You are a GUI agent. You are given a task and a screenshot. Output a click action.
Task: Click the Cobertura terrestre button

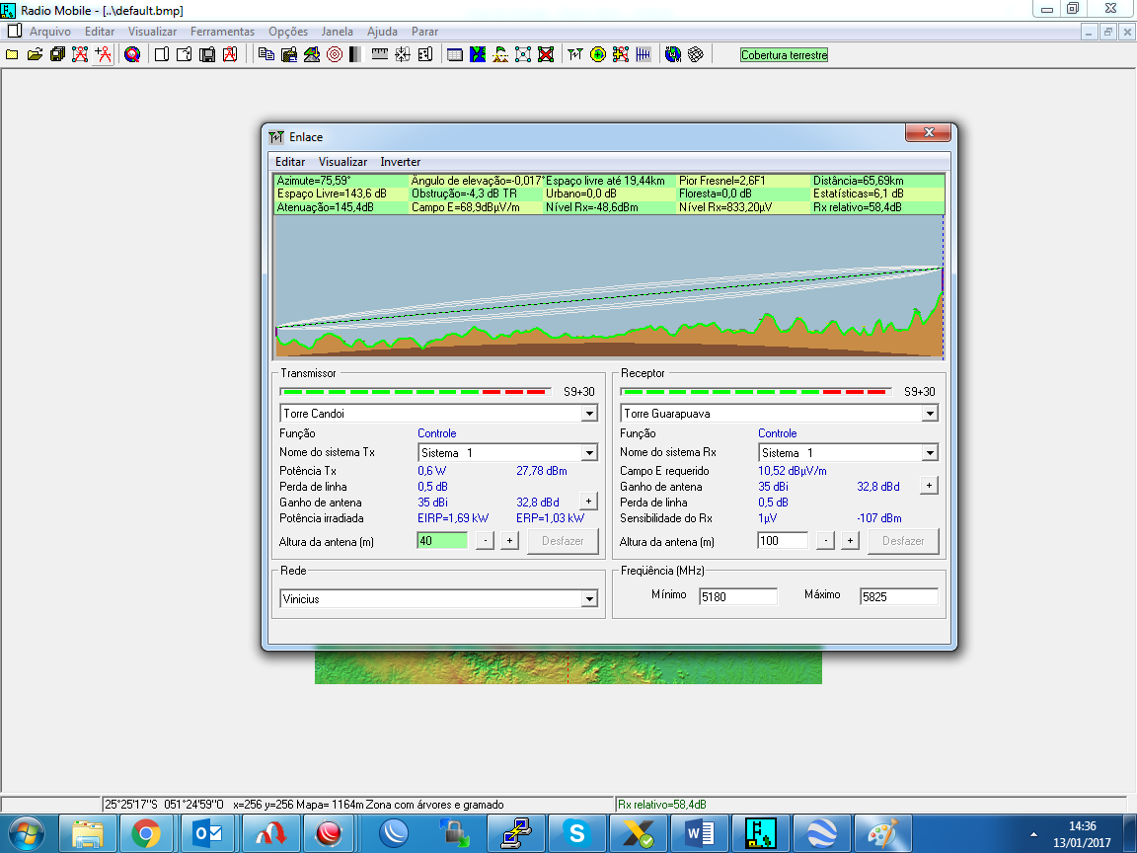coord(784,55)
